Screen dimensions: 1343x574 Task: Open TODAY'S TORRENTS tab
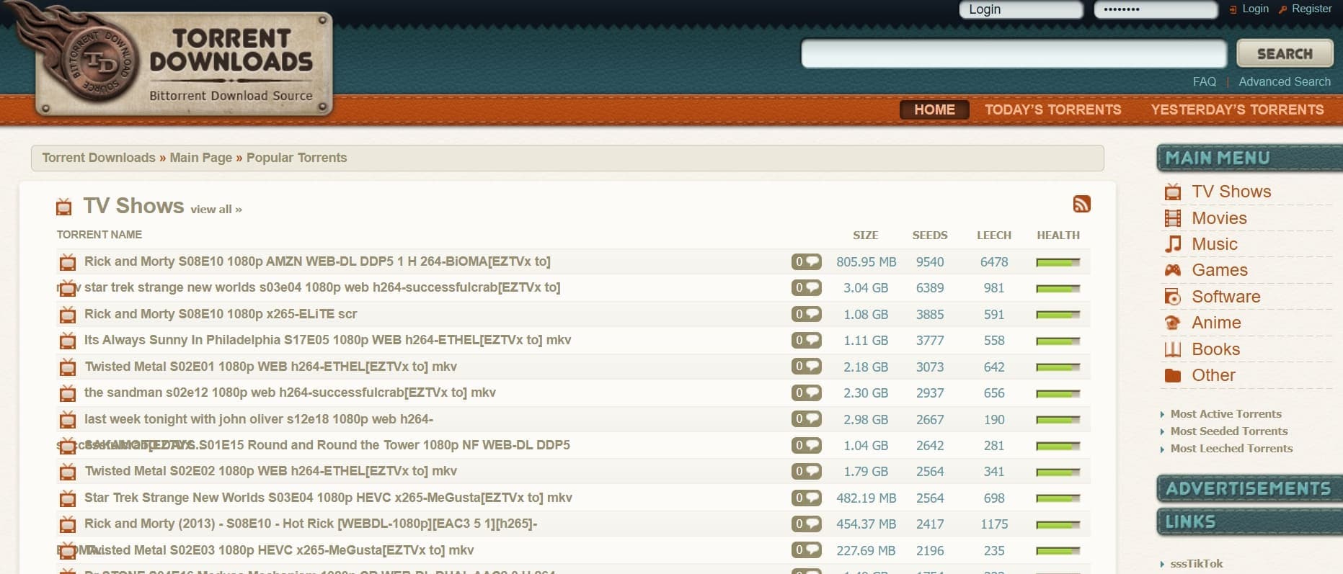pos(1052,109)
